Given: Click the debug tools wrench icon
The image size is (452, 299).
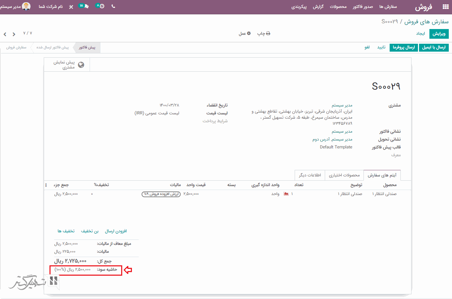Looking at the screenshot, I should click(71, 7).
